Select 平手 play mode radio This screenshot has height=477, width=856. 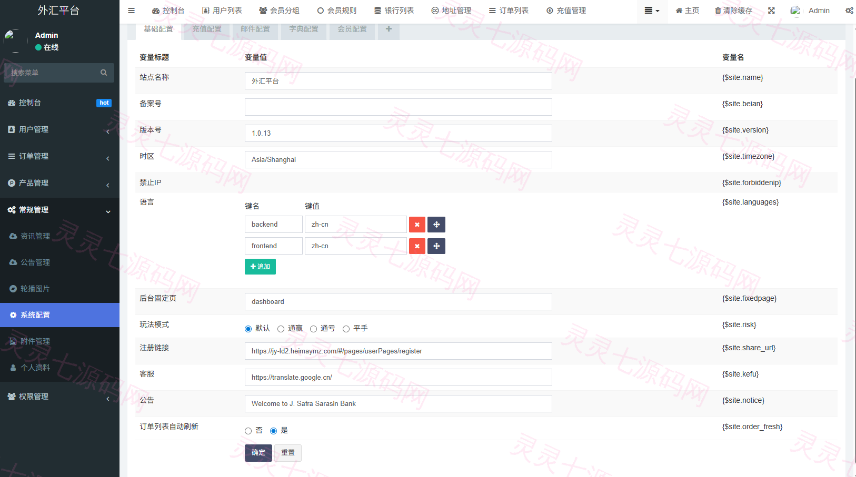[x=346, y=329]
